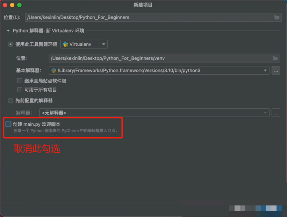
Task: Enable 继承全局站点软件包 checkbox
Action: tap(20, 81)
